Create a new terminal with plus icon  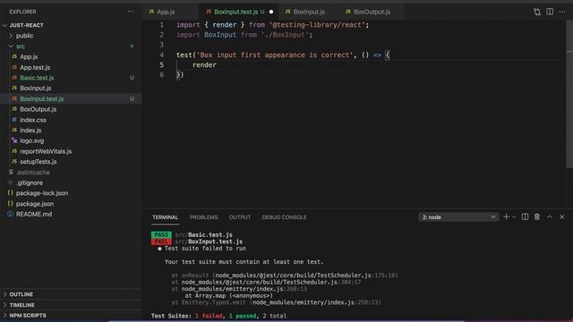pyautogui.click(x=506, y=216)
